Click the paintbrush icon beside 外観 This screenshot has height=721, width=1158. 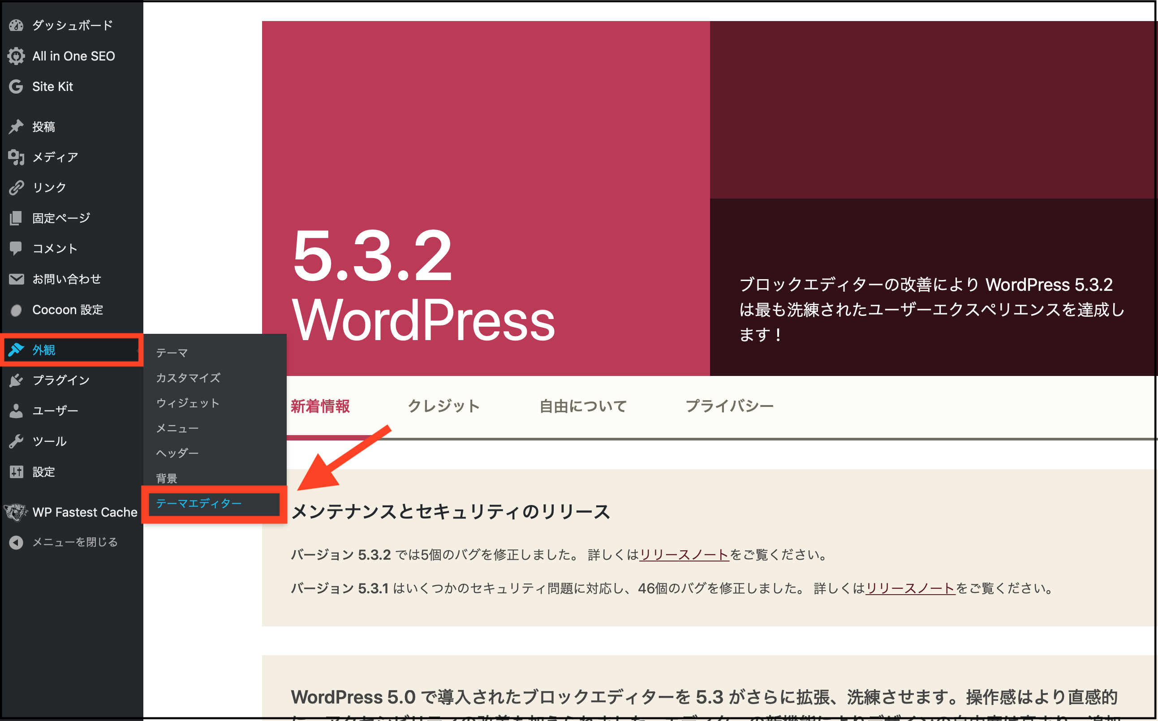pos(16,350)
